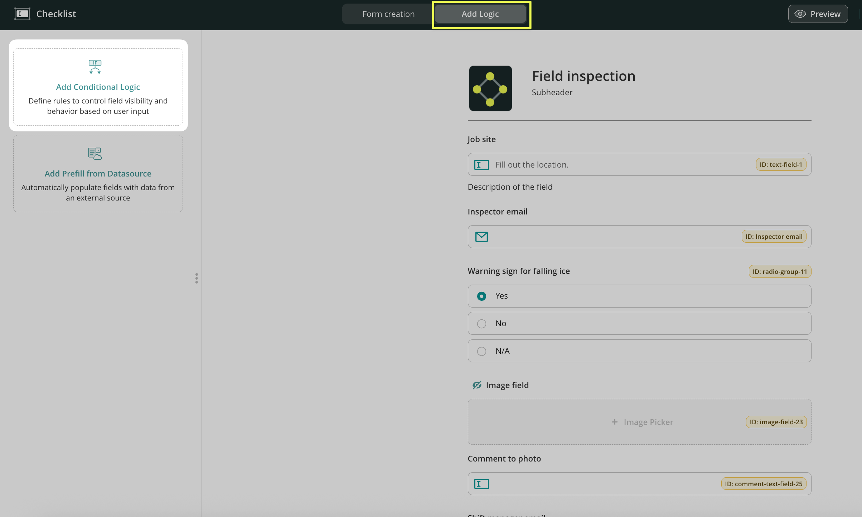This screenshot has height=517, width=862.
Task: Click the envelope icon in Inspector email
Action: coord(481,237)
